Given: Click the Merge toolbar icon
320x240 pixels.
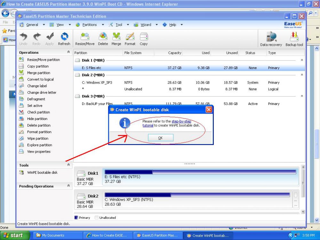Looking at the screenshot, I should pyautogui.click(x=116, y=39).
